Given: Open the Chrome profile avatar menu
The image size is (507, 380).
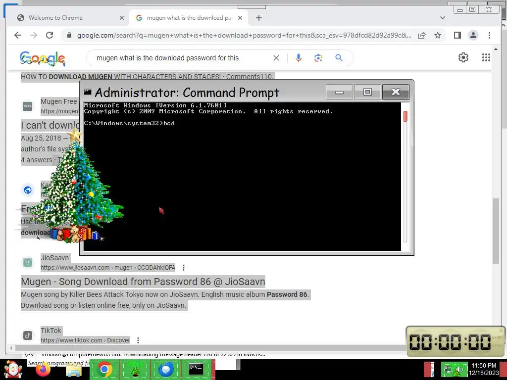Looking at the screenshot, I should pyautogui.click(x=473, y=35).
